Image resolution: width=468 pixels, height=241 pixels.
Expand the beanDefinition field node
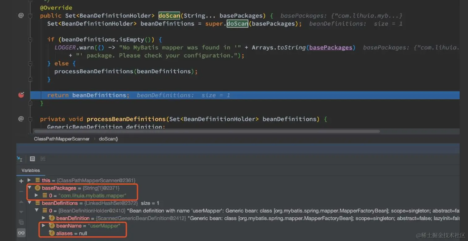pyautogui.click(x=44, y=218)
